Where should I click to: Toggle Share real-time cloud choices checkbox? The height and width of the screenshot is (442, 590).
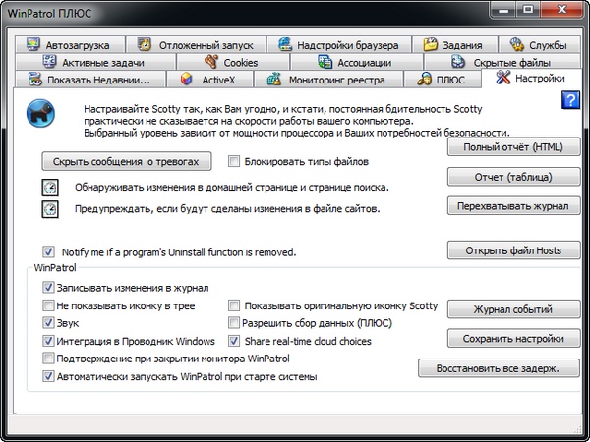[235, 341]
